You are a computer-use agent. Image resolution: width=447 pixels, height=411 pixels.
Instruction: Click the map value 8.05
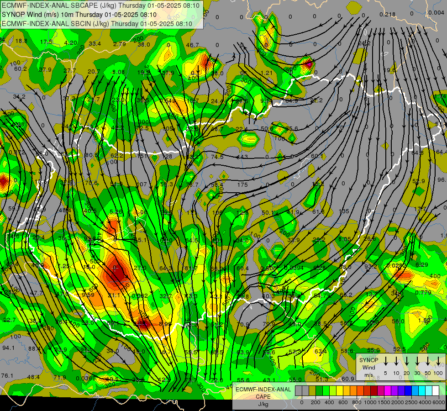pyautogui.click(x=345, y=239)
